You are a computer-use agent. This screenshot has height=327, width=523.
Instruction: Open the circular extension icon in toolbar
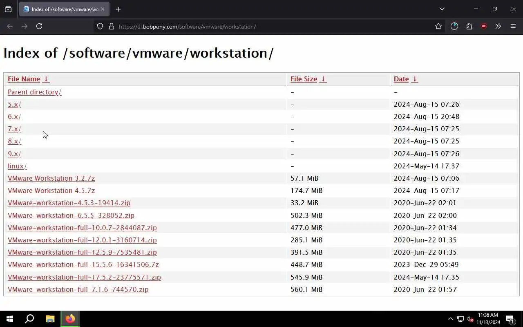tap(454, 26)
